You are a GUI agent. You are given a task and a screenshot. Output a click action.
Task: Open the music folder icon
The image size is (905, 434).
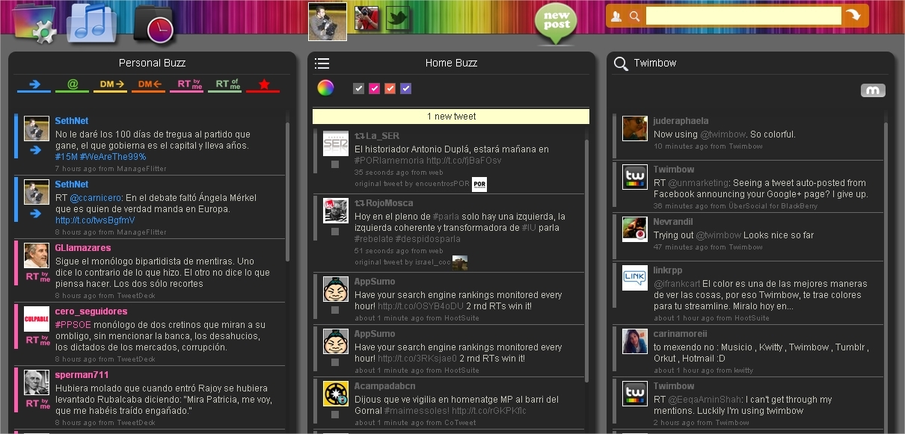point(90,19)
